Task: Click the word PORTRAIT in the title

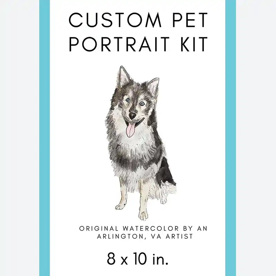Action: click(119, 44)
